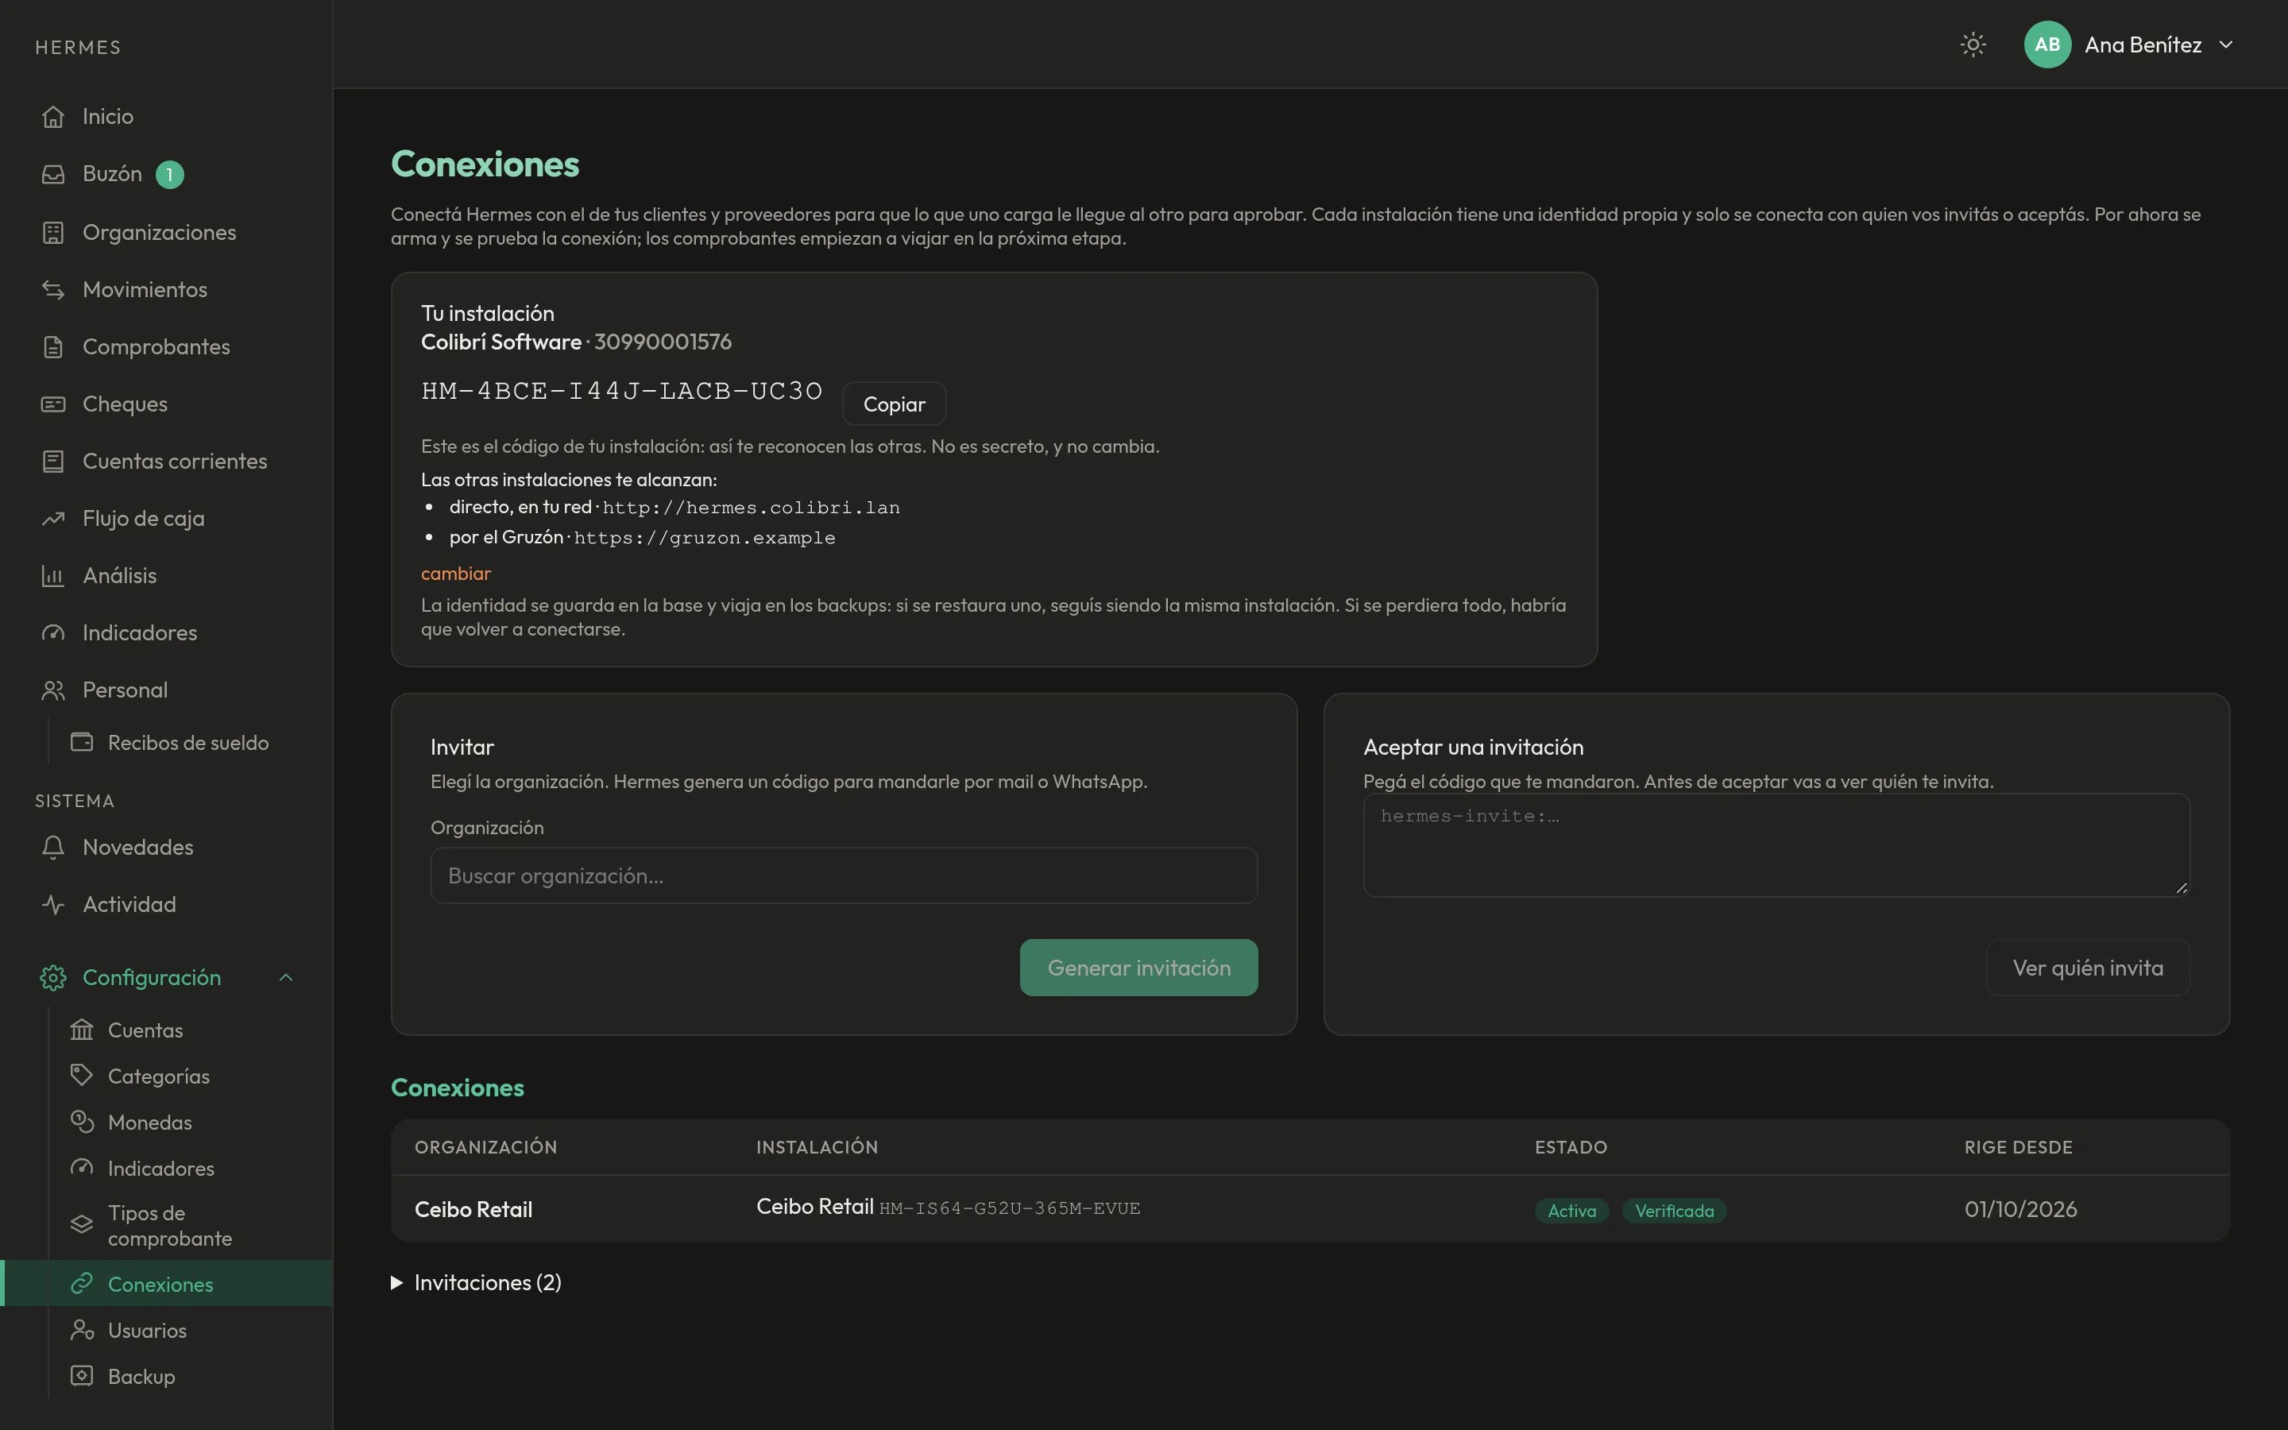The height and width of the screenshot is (1430, 2288).
Task: Click the Movimientos arrows icon
Action: click(53, 289)
